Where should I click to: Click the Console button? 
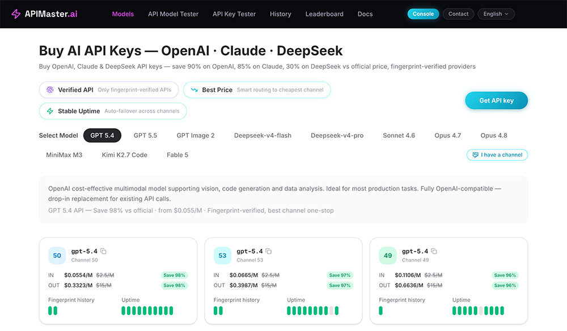(x=423, y=14)
